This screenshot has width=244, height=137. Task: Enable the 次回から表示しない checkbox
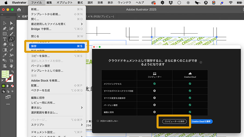click(98, 121)
